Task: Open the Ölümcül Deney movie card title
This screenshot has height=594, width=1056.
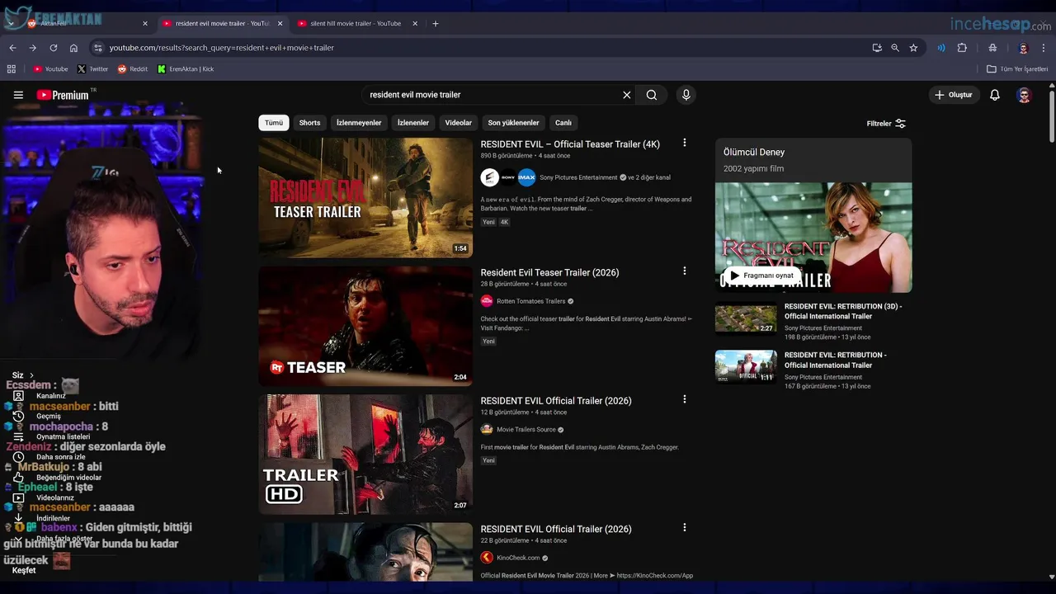Action: click(754, 153)
